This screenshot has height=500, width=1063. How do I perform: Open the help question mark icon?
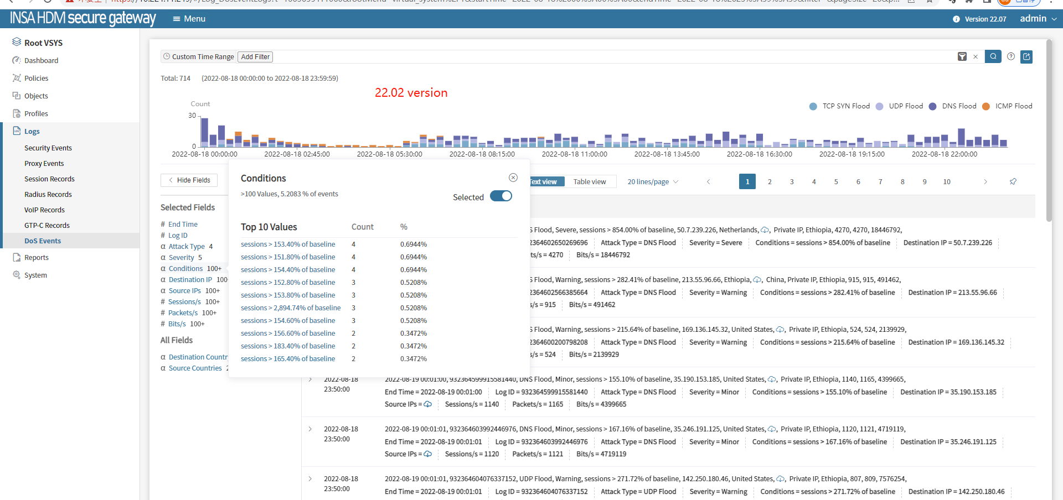pos(1011,56)
